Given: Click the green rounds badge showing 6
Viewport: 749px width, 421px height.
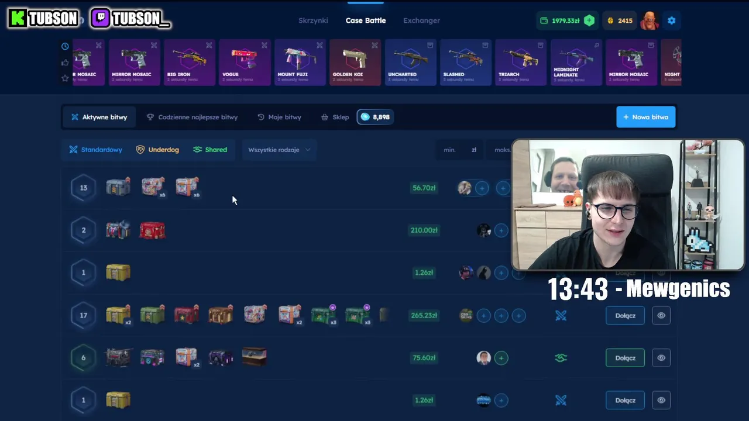Looking at the screenshot, I should coord(83,358).
